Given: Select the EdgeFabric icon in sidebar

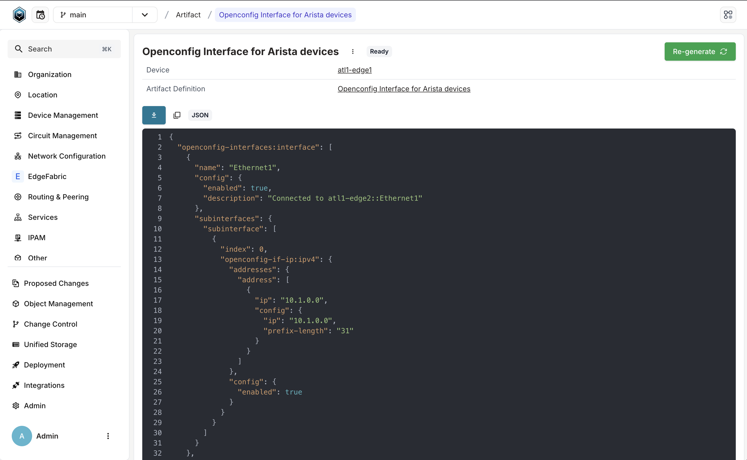Looking at the screenshot, I should (17, 176).
